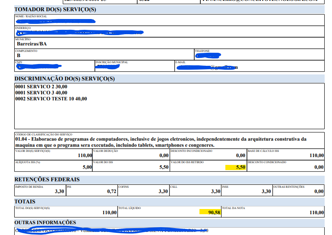Click the OUTRAS RENTENÇÕES label
Viewport: 332px width, 235px height.
[289, 187]
